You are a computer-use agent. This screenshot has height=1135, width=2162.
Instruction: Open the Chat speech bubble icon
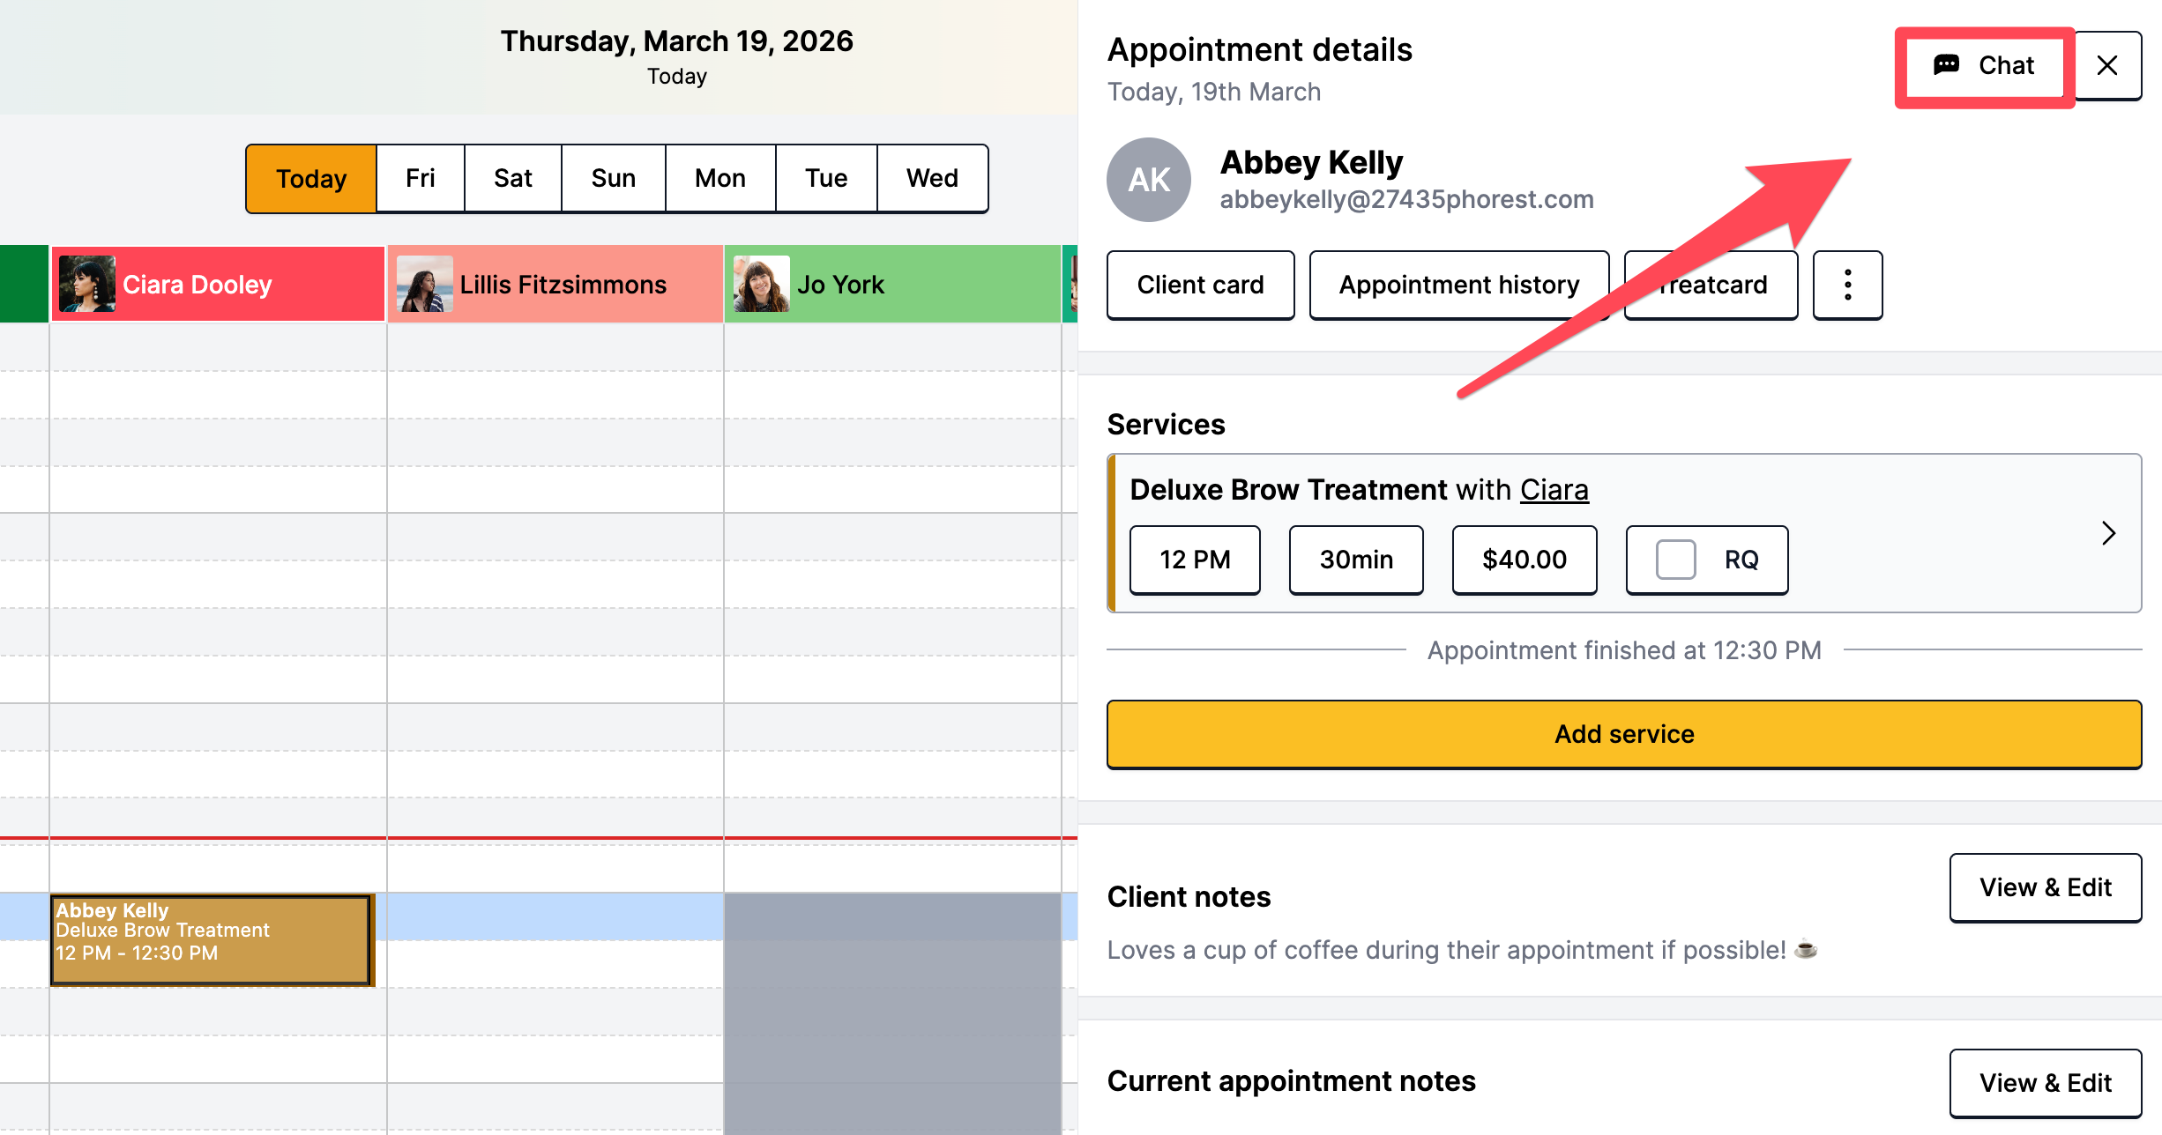(x=1946, y=65)
